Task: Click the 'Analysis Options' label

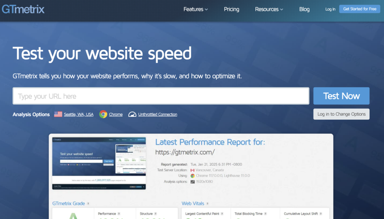Action: (31, 115)
